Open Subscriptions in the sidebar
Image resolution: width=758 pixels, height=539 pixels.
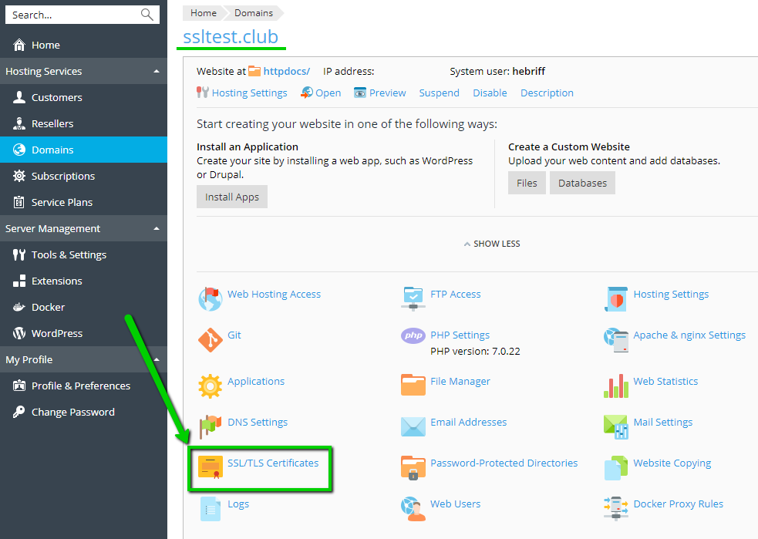tap(63, 176)
